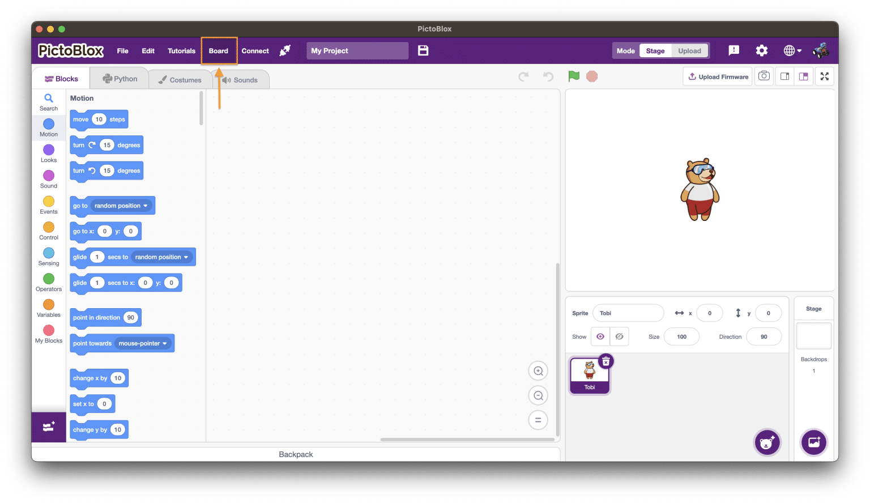Show sprite using the eye icon
This screenshot has width=870, height=503.
(600, 336)
